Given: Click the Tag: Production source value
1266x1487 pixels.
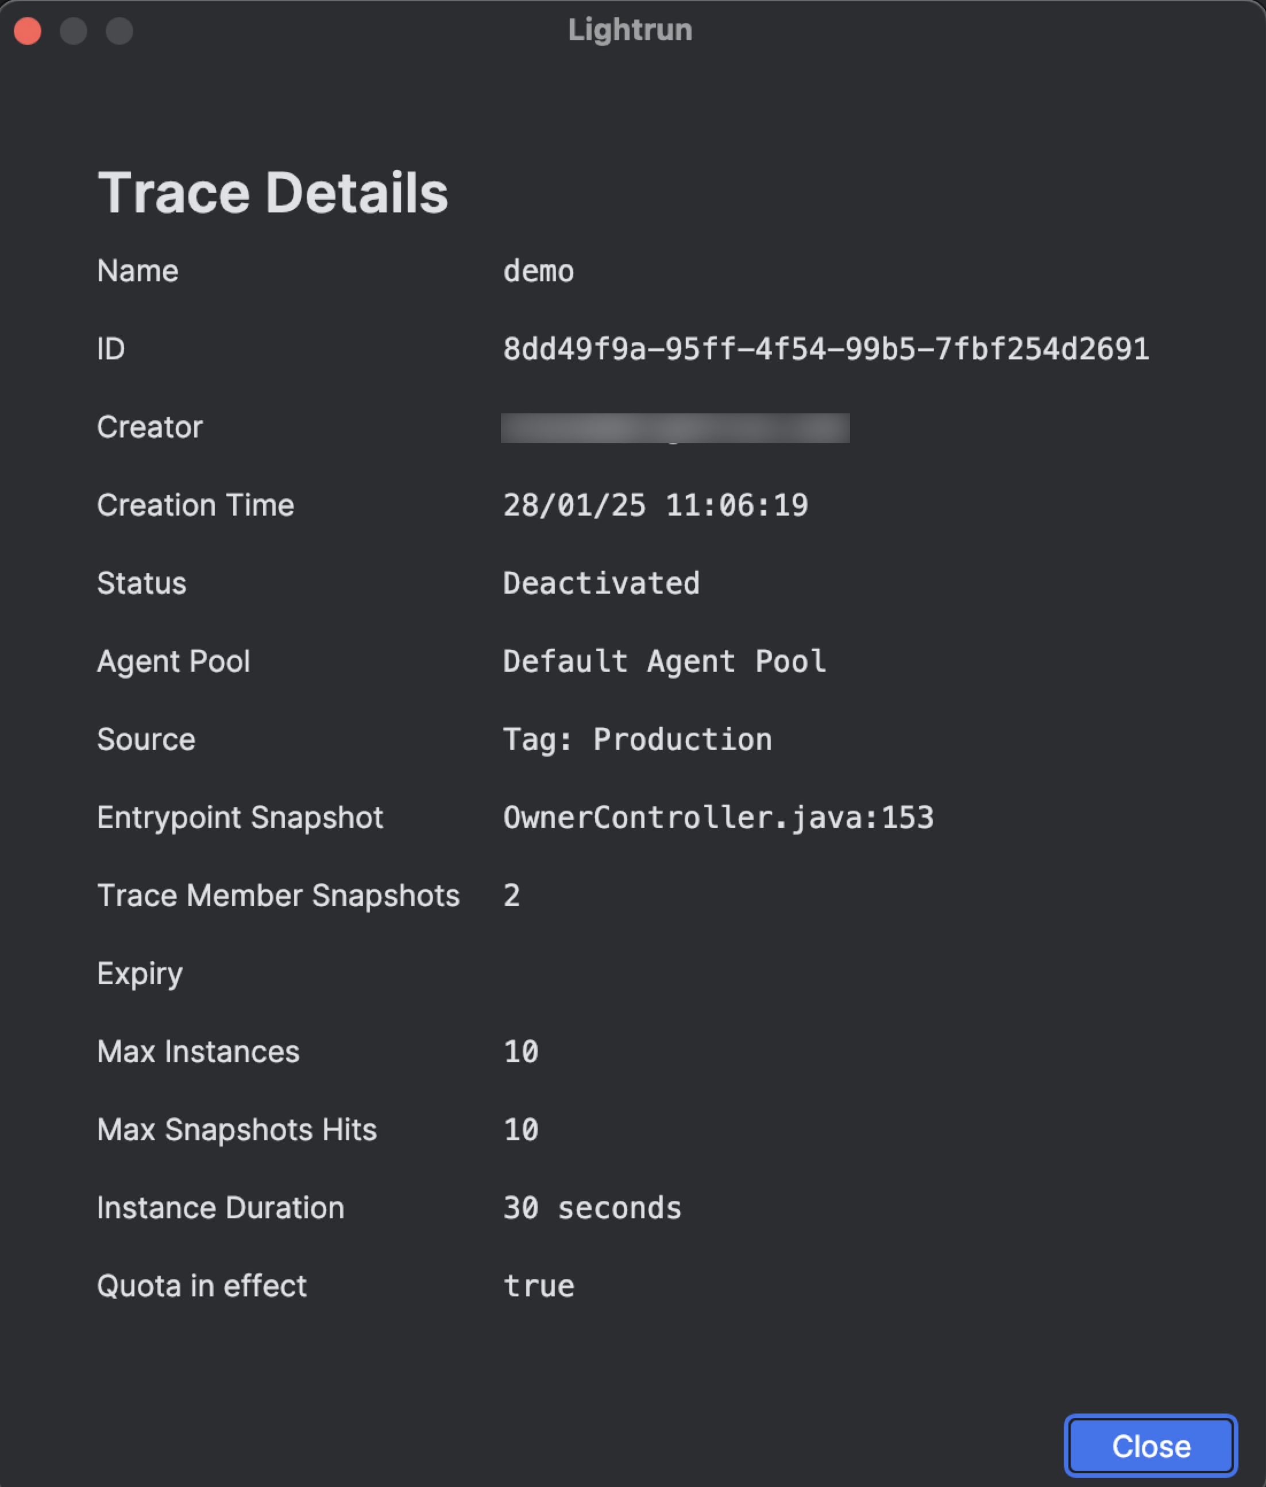Looking at the screenshot, I should click(637, 739).
